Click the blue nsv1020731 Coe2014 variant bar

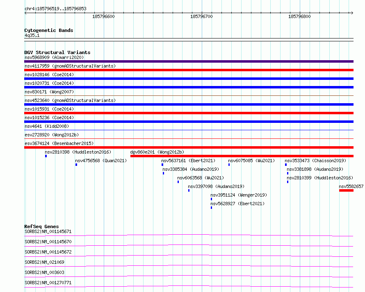click(189, 87)
